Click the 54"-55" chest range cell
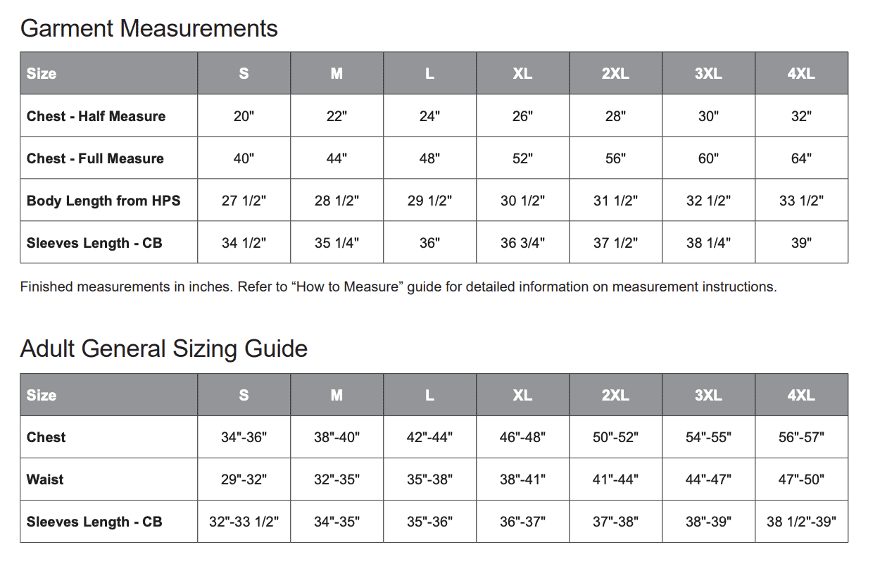Screen dimensions: 880x566 click(708, 437)
